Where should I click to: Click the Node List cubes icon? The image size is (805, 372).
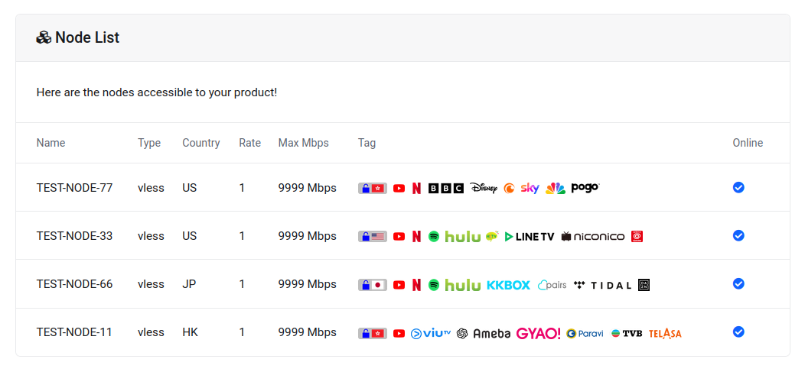pos(44,37)
